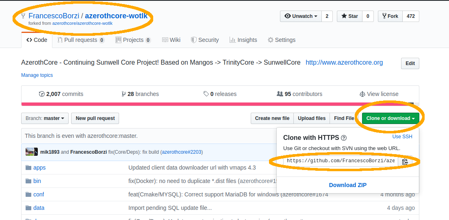Open the azerothcore#2203 pull request reference

[x=182, y=152]
